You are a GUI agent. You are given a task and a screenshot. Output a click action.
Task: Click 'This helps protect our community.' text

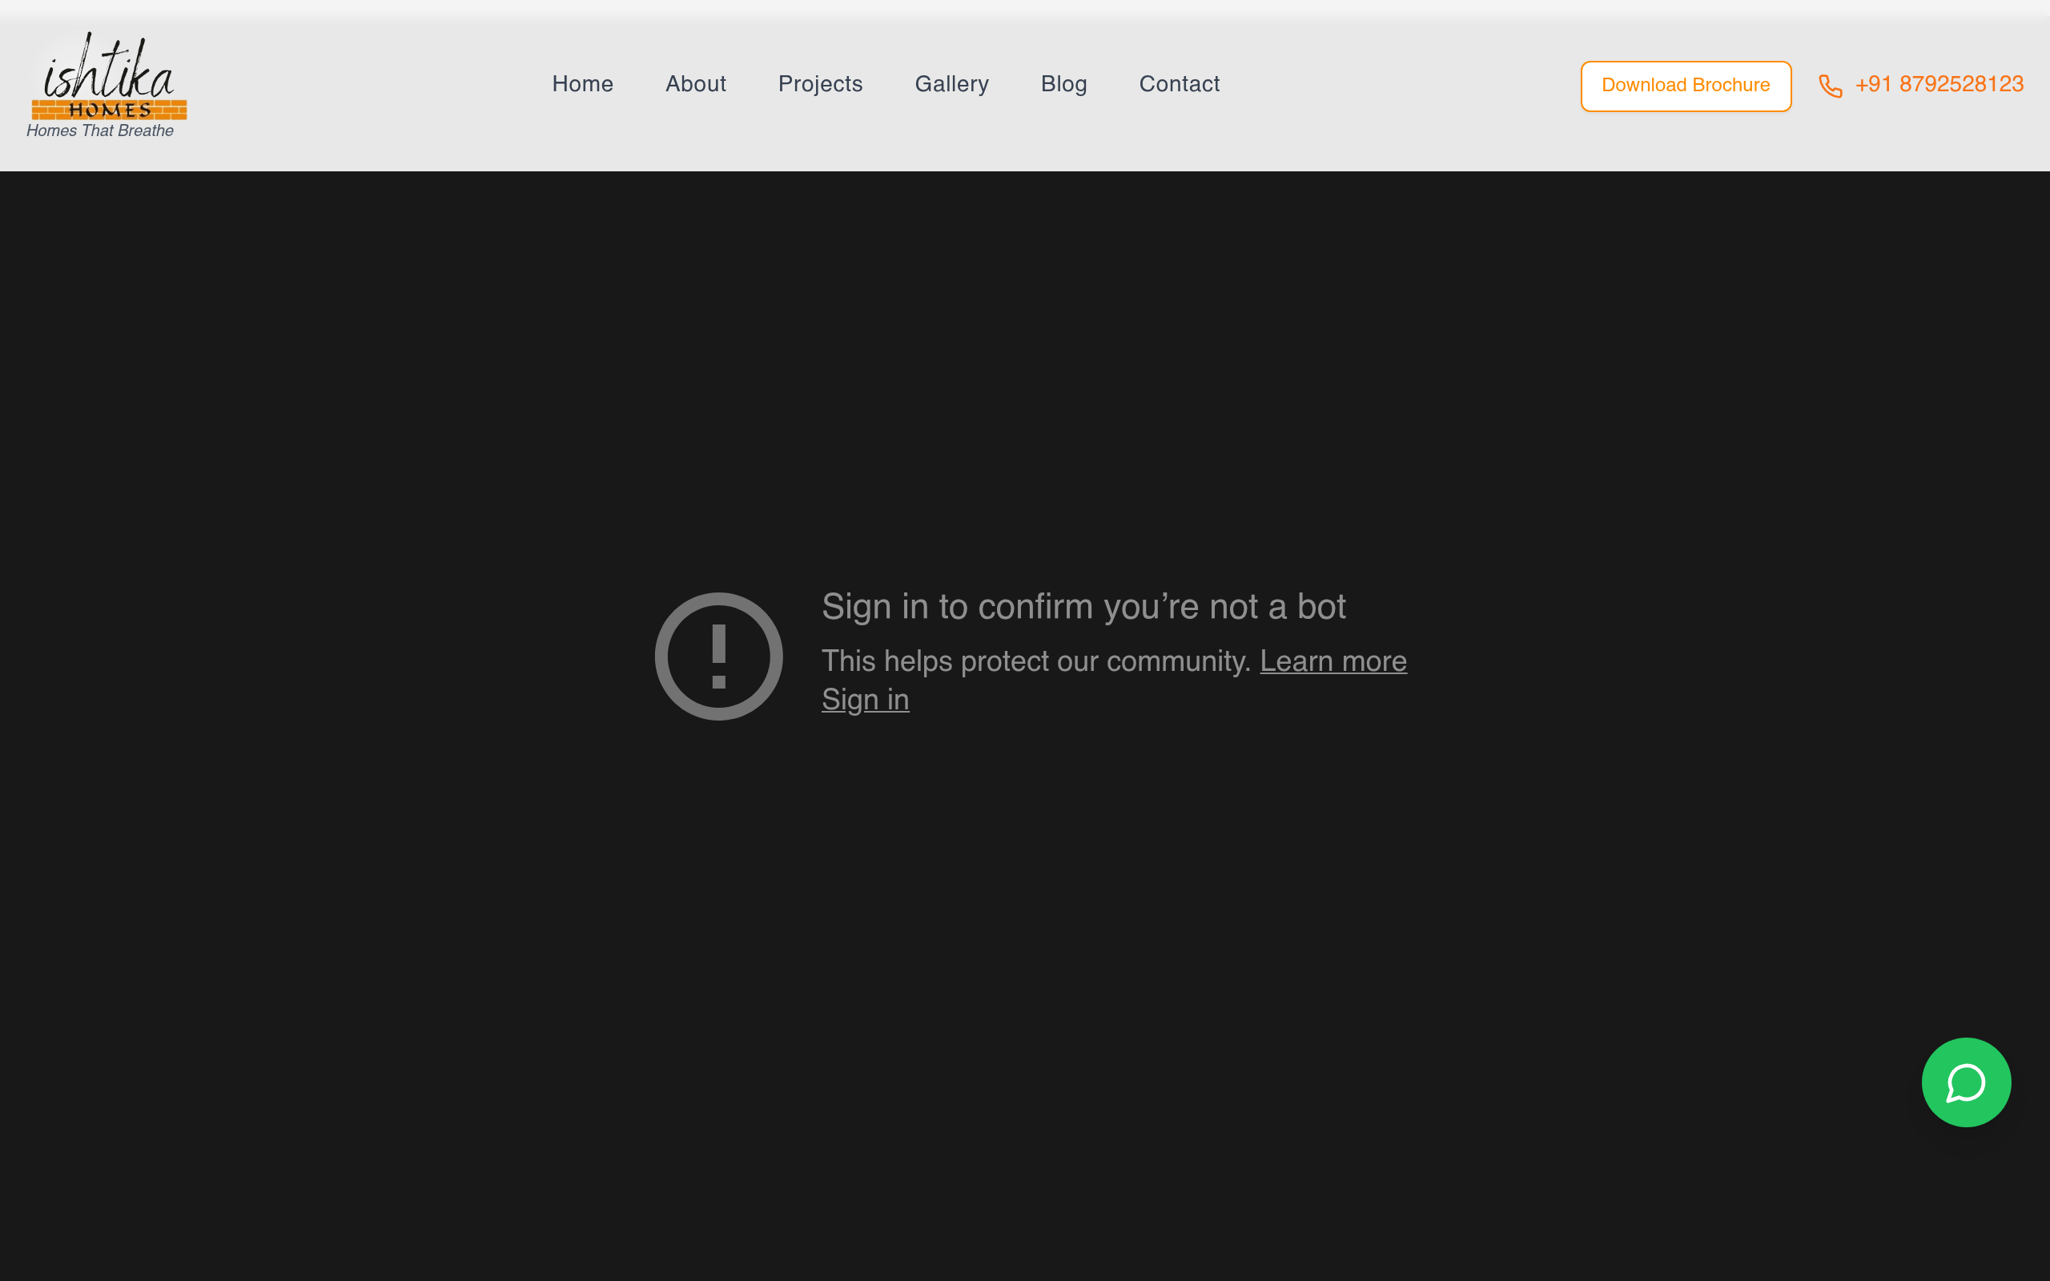pyautogui.click(x=1036, y=661)
